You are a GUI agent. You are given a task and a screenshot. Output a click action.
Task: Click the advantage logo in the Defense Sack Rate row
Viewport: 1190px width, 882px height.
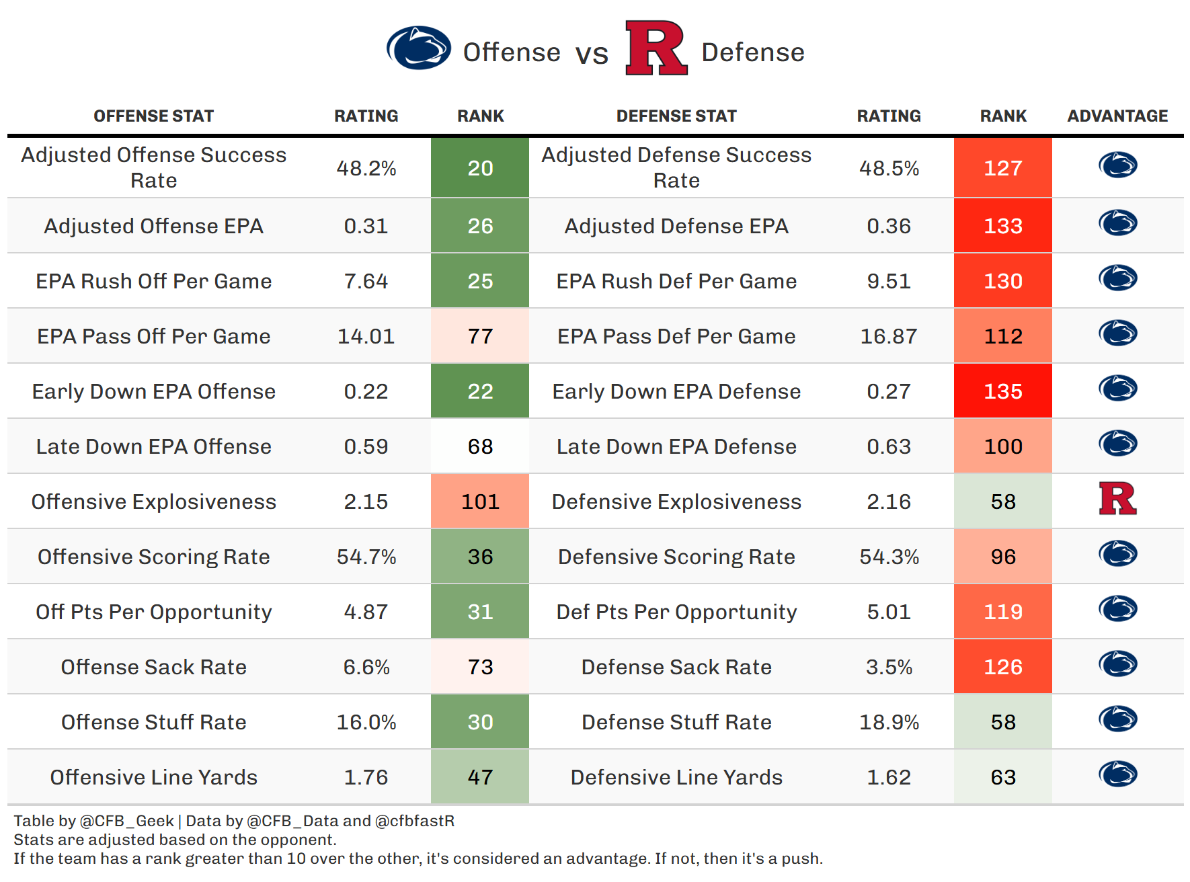[1117, 664]
